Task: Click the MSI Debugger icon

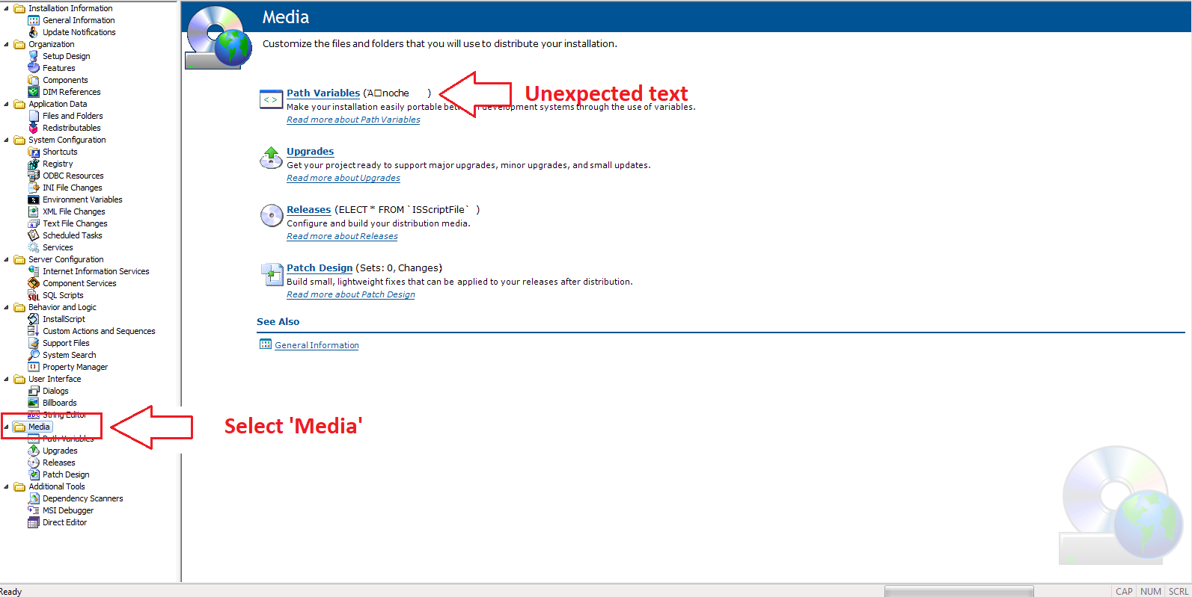Action: (34, 510)
